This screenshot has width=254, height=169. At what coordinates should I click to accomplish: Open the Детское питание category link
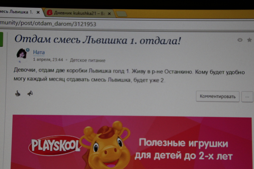87,60
